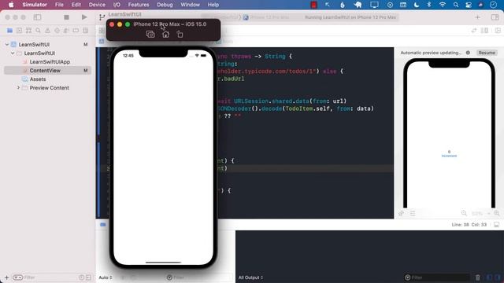Open the Window menu
This screenshot has width=504, height=283.
190,5
